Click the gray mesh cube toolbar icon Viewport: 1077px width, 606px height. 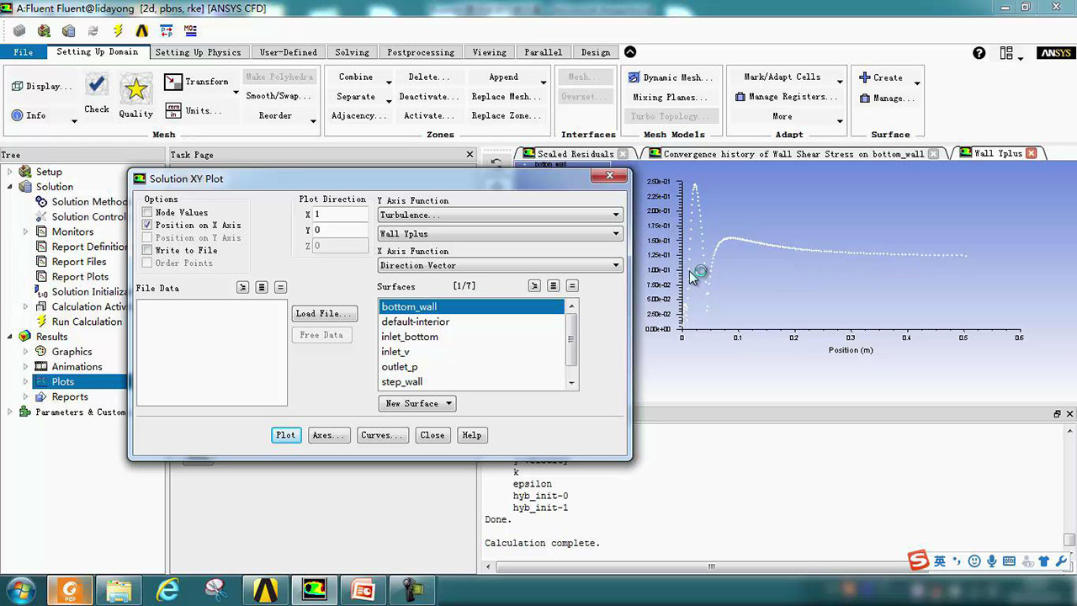(19, 30)
